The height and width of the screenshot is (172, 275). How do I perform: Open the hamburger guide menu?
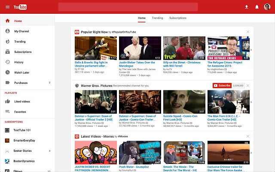click(x=8, y=7)
